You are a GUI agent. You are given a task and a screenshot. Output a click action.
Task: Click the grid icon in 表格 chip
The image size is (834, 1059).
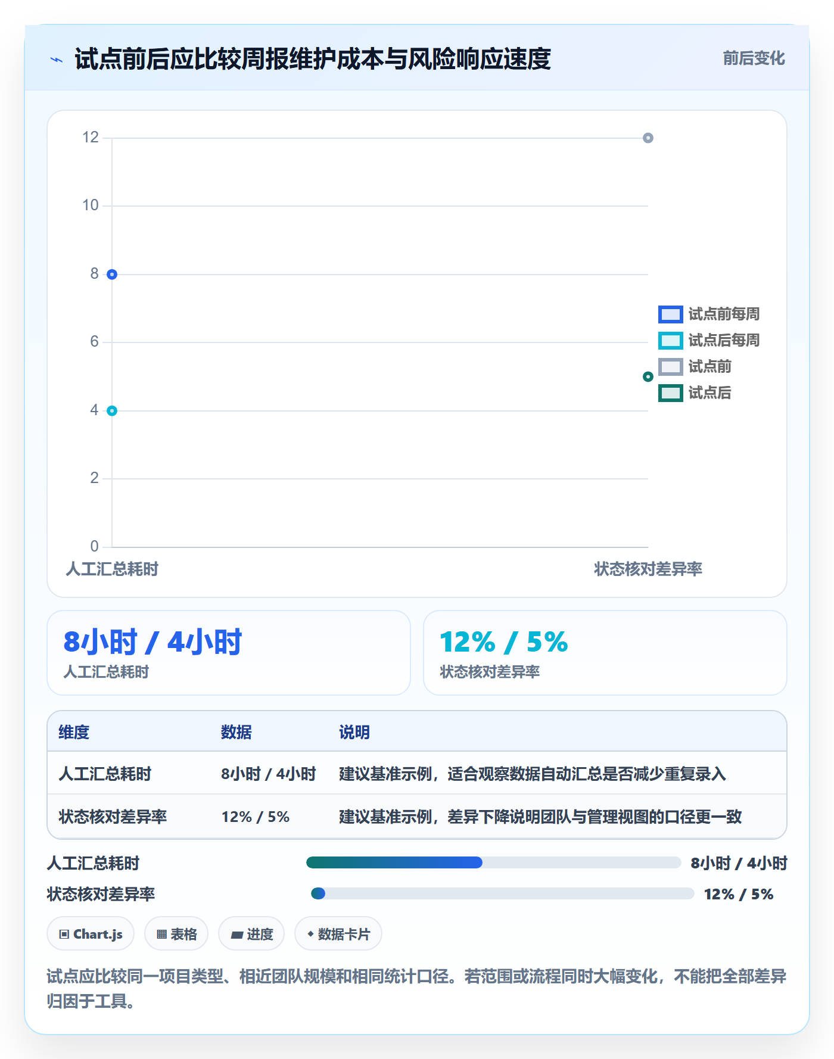tap(161, 935)
